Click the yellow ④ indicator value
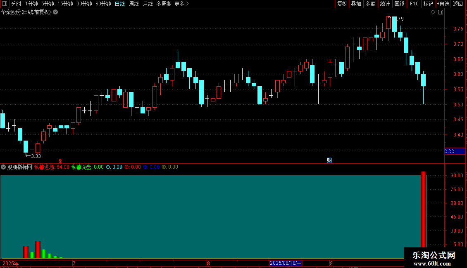The width and height of the screenshot is (467, 268). click(170, 167)
